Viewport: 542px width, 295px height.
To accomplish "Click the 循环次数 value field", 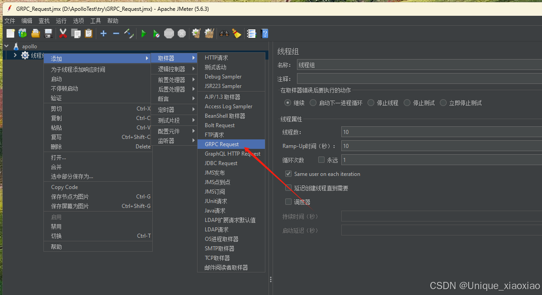I will tap(441, 160).
